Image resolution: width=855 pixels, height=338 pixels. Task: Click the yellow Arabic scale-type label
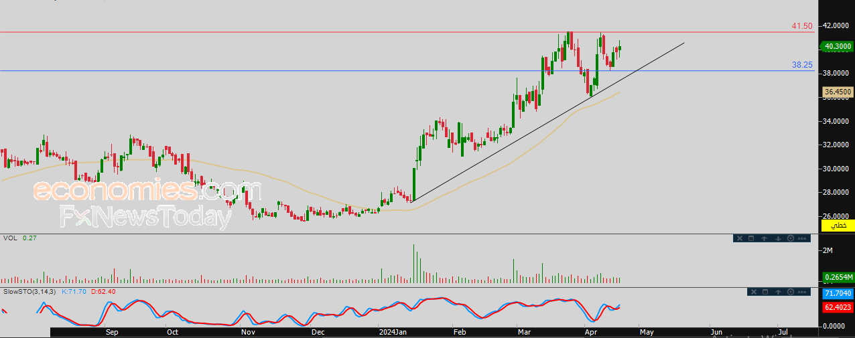pyautogui.click(x=837, y=226)
